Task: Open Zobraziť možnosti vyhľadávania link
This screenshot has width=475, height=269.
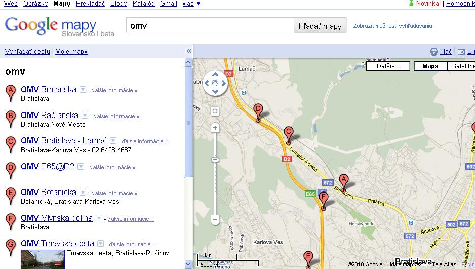Action: pyautogui.click(x=392, y=26)
